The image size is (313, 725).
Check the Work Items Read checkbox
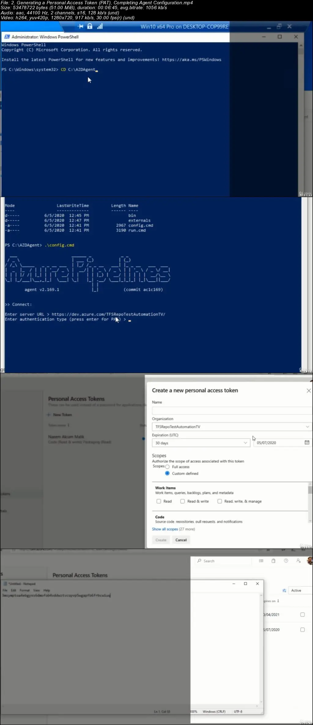pos(159,501)
